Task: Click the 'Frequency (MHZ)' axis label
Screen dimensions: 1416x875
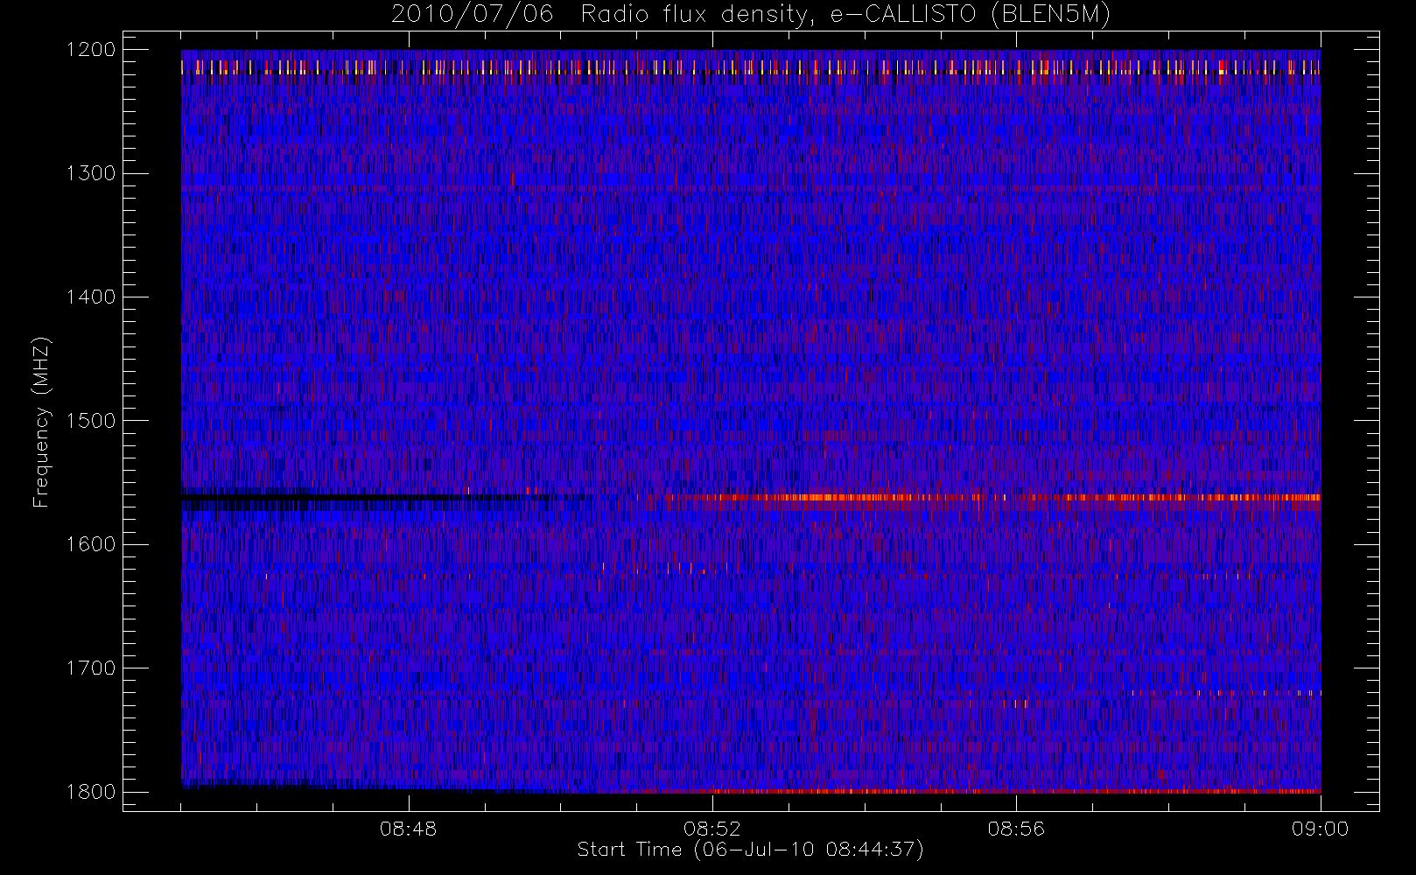Action: tap(41, 422)
